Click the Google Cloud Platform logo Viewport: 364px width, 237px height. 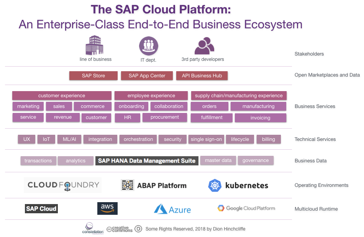pos(246,208)
